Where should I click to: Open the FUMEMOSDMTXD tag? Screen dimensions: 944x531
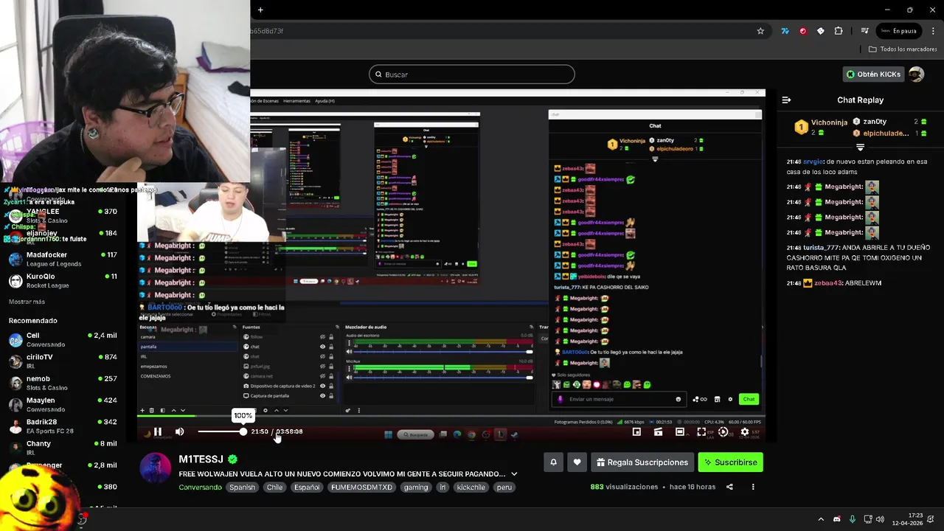click(x=362, y=487)
